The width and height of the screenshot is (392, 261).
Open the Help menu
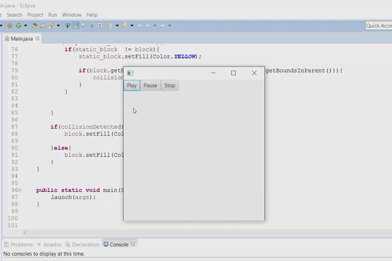point(92,15)
